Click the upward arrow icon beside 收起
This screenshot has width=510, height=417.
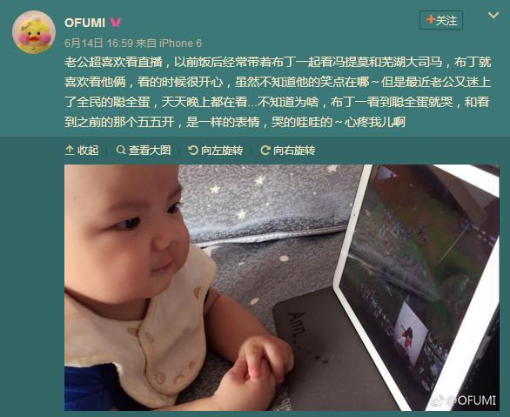70,150
